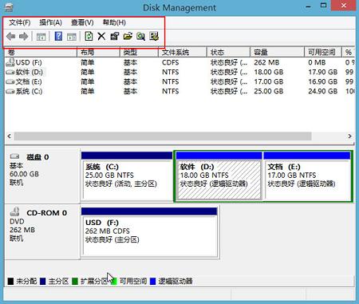Click the 磁盘 0 disk icon
This screenshot has height=304, width=359.
click(14, 156)
